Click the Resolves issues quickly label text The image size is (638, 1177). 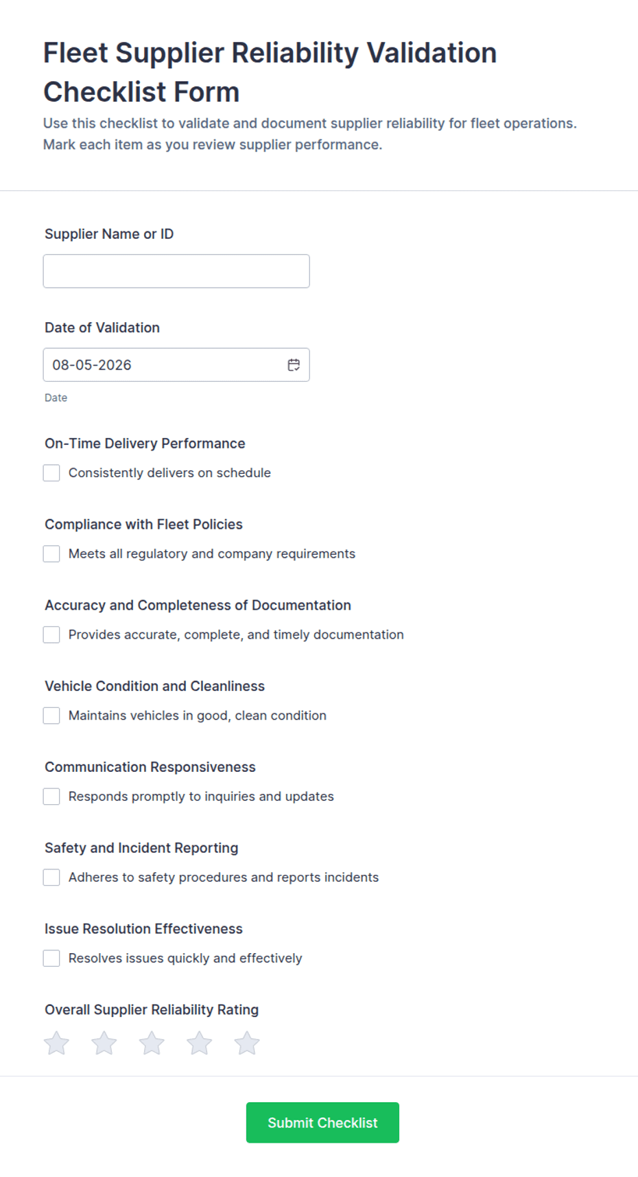[x=185, y=958]
